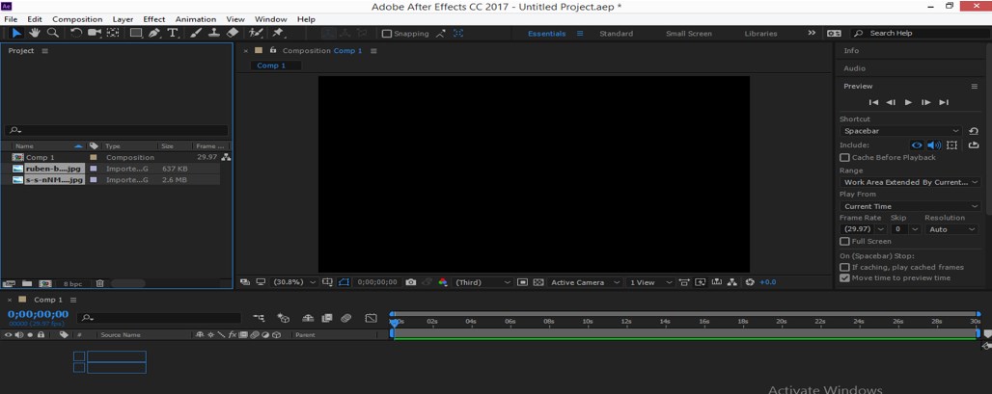Activate the Selection arrow tool

click(16, 33)
